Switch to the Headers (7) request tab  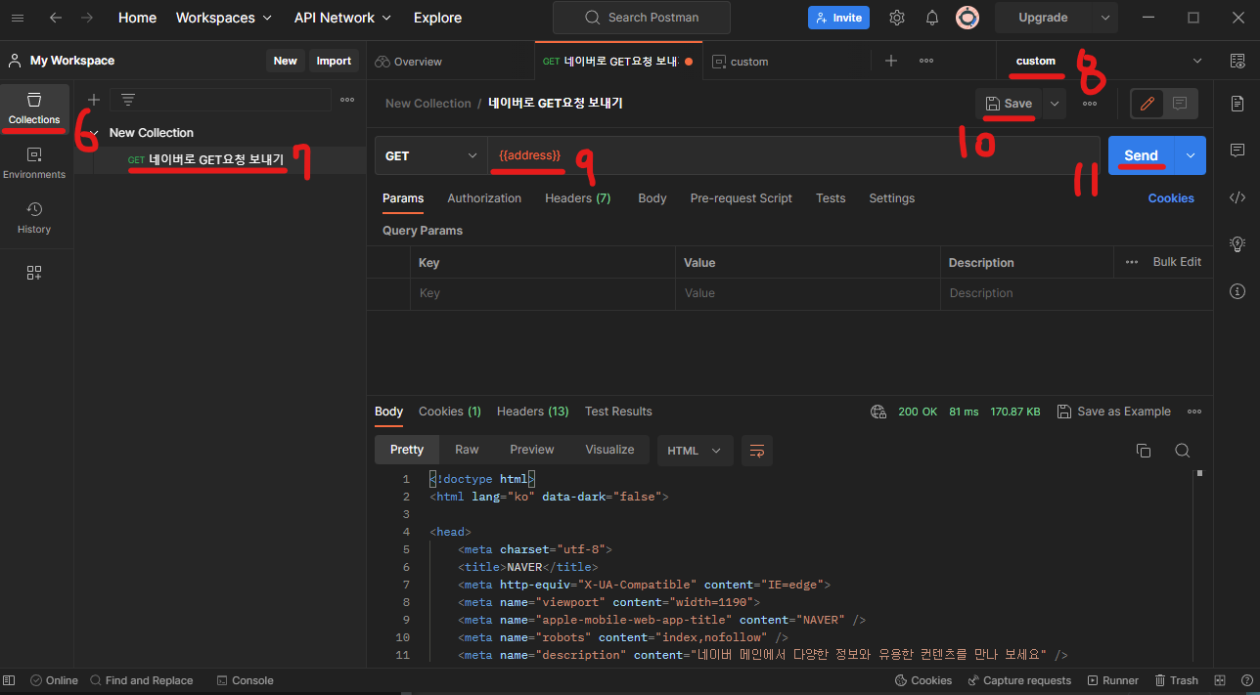(x=577, y=198)
